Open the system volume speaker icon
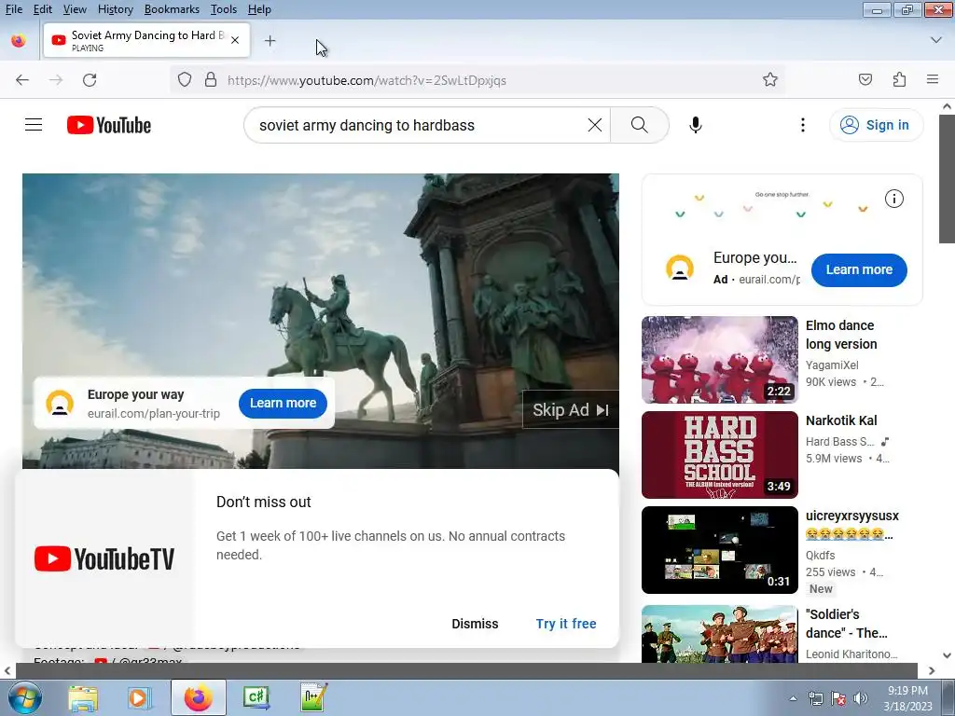Viewport: 955px width, 716px height. point(861,698)
